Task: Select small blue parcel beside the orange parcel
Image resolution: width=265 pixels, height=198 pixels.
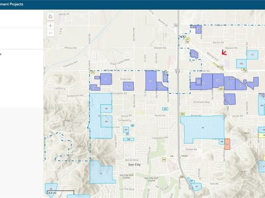Action: (x=221, y=142)
